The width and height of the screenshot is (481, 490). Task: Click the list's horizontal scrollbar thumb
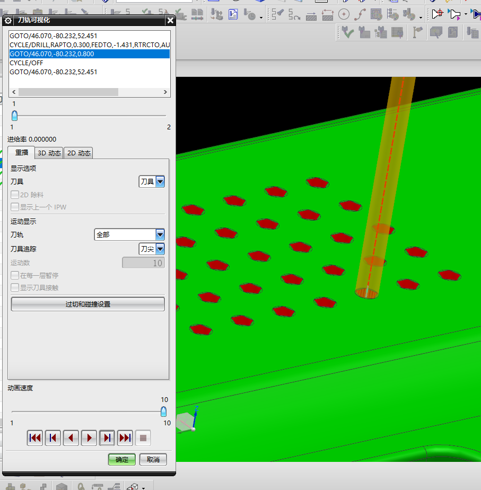[x=68, y=92]
